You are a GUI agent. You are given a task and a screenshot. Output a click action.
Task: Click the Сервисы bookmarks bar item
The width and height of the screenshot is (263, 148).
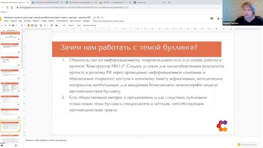tap(4, 12)
